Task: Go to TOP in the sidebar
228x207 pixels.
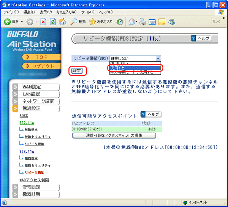Action: coord(41,57)
